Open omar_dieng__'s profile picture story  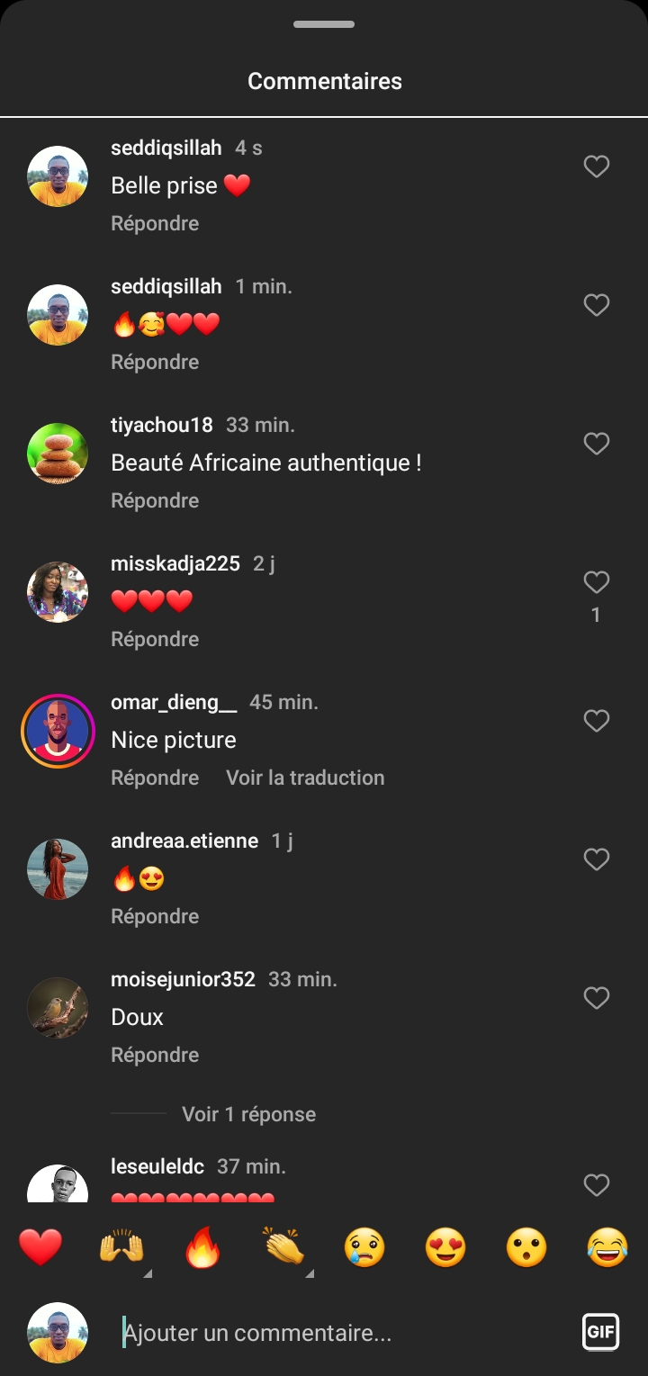(x=58, y=731)
